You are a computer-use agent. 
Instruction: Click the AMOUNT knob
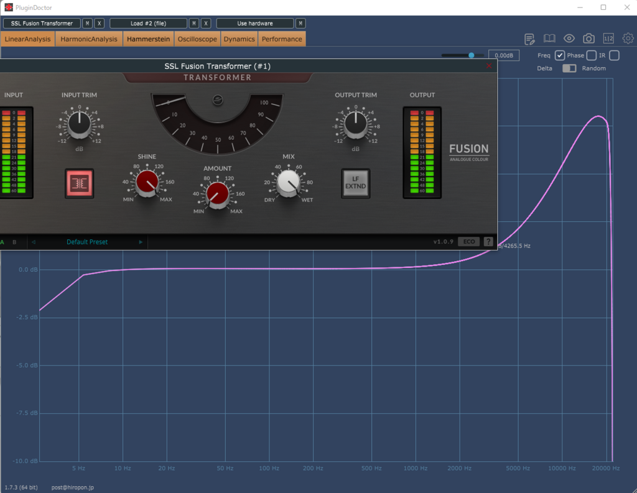coord(217,194)
